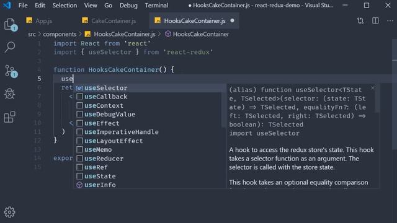Image resolution: width=397 pixels, height=223 pixels.
Task: Choose the useReducer suggestion
Action: pyautogui.click(x=149, y=159)
